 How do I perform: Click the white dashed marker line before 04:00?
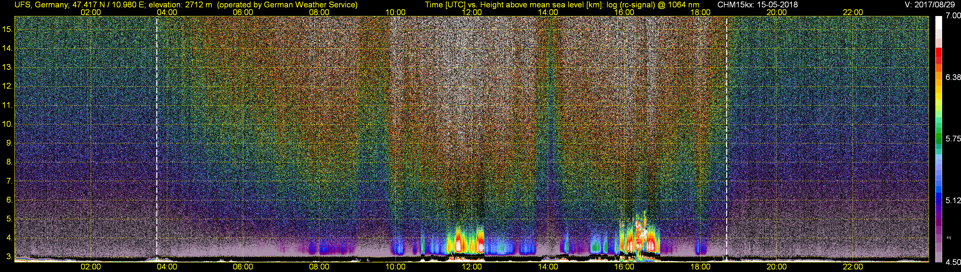tap(157, 138)
